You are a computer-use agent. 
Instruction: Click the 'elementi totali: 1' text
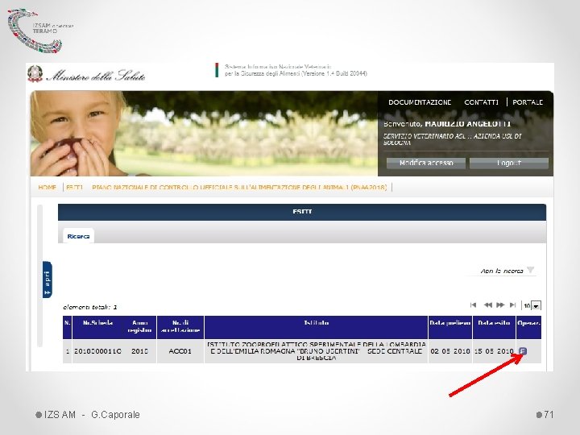90,308
